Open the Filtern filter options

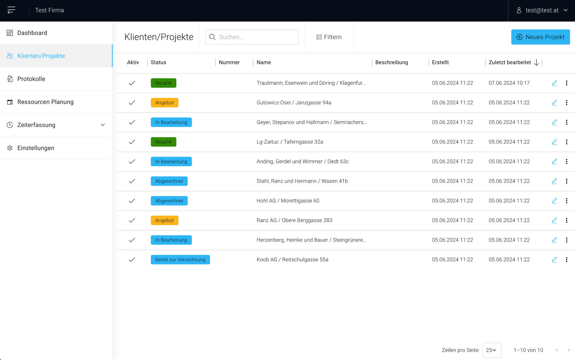329,37
